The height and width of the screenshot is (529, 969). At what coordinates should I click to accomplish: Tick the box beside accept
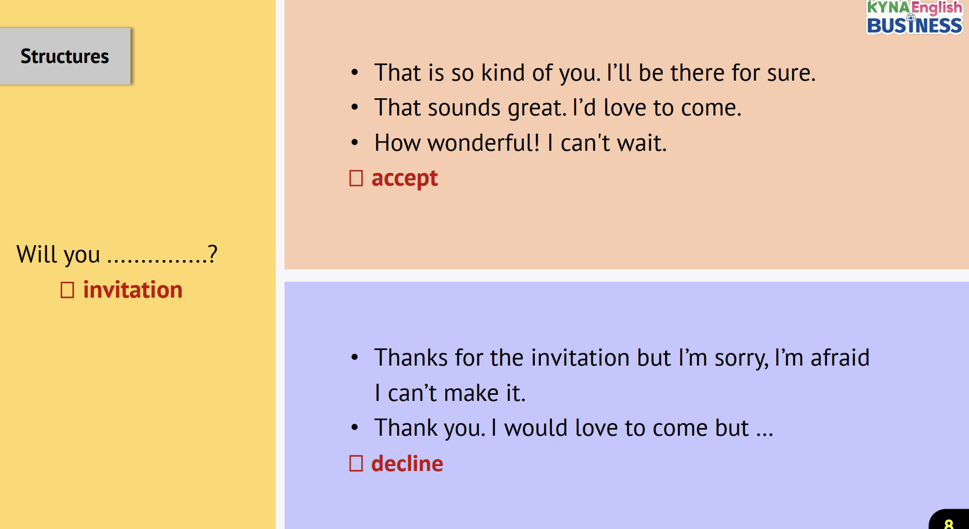point(356,178)
